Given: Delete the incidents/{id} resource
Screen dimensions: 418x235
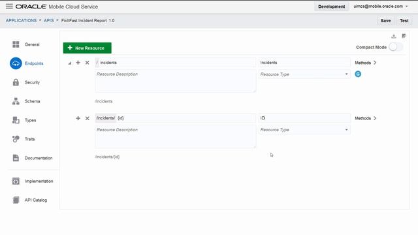Looking at the screenshot, I should pyautogui.click(x=87, y=118).
